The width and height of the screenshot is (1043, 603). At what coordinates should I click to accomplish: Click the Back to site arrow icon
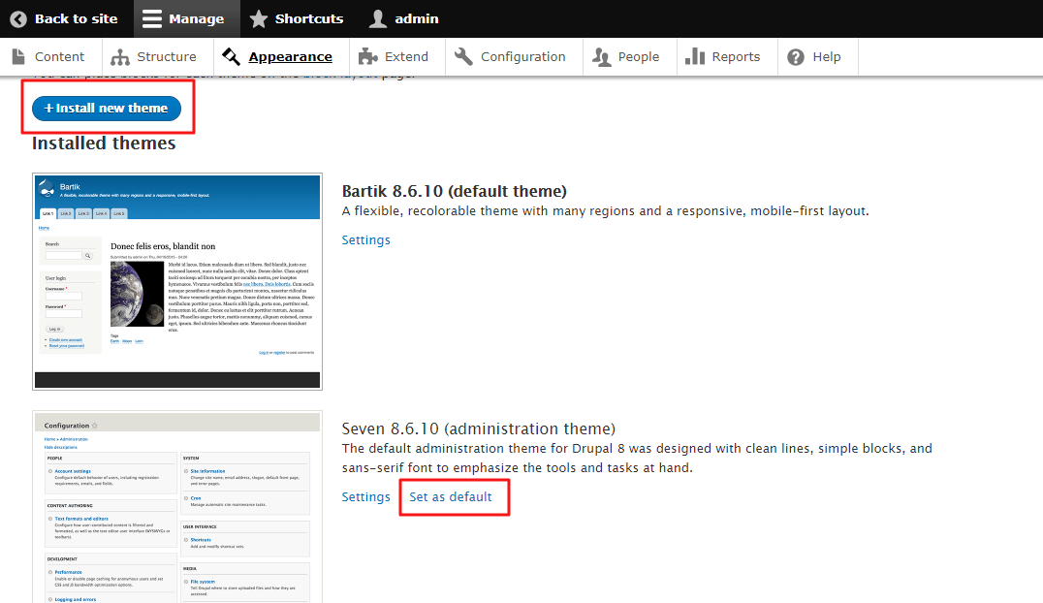(x=18, y=18)
